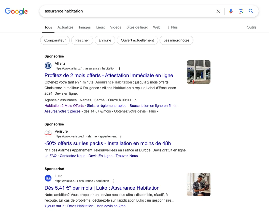Screen dimensions: 269x211
Task: Select the Tous tab
Action: click(x=48, y=27)
